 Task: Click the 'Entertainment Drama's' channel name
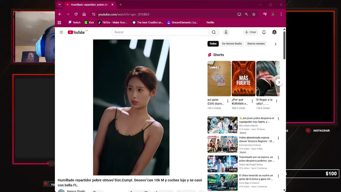pyautogui.click(x=250, y=145)
